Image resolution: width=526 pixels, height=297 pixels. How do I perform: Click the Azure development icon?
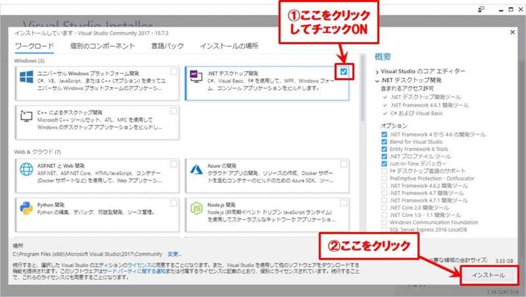tap(196, 169)
